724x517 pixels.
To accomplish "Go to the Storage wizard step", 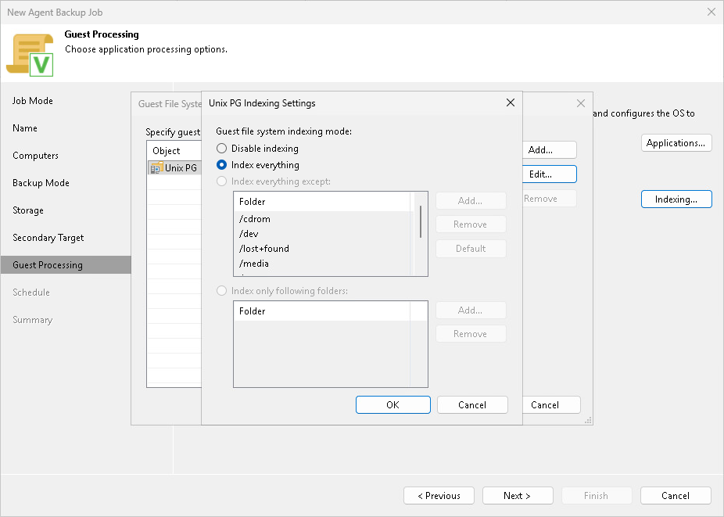I will (x=28, y=210).
